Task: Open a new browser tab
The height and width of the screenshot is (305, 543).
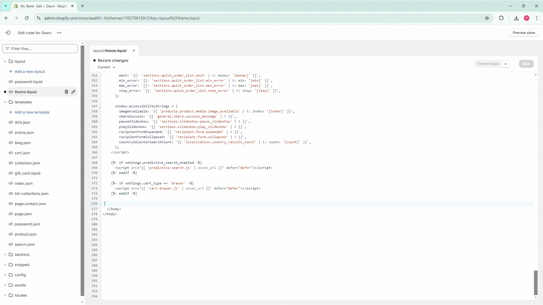Action: (x=83, y=6)
